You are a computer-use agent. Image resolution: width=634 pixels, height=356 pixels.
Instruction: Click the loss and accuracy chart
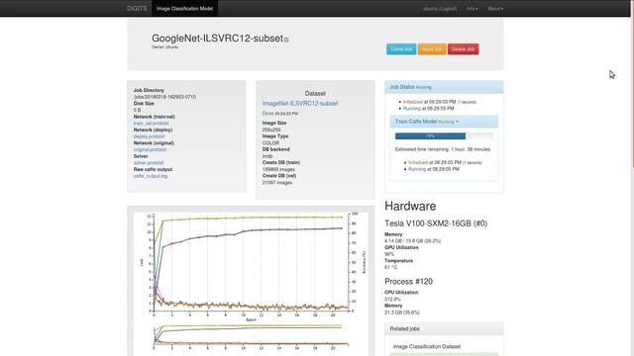pyautogui.click(x=251, y=267)
